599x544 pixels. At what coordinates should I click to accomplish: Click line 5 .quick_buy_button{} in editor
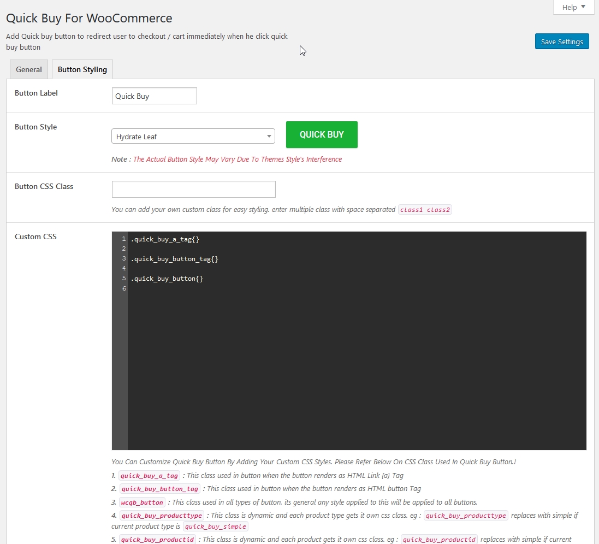[167, 279]
